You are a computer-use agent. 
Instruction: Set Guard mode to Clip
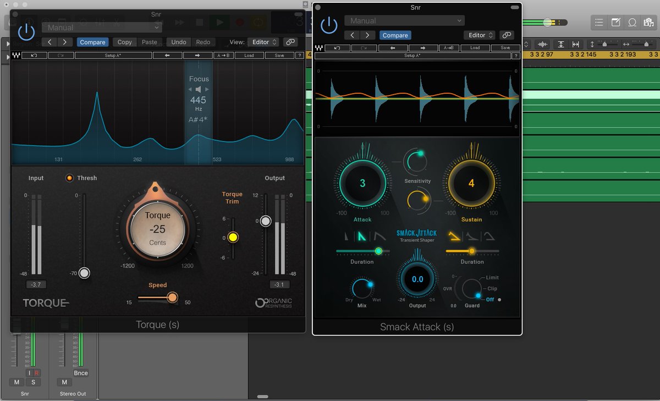point(492,288)
